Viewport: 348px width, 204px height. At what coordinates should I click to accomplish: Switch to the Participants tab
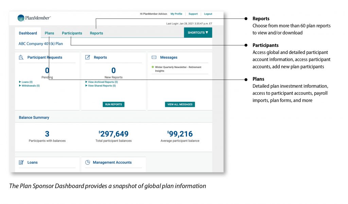click(72, 33)
